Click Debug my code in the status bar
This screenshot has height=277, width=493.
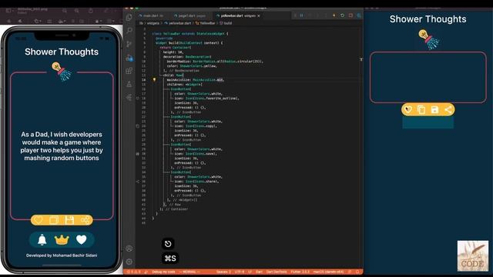point(163,272)
